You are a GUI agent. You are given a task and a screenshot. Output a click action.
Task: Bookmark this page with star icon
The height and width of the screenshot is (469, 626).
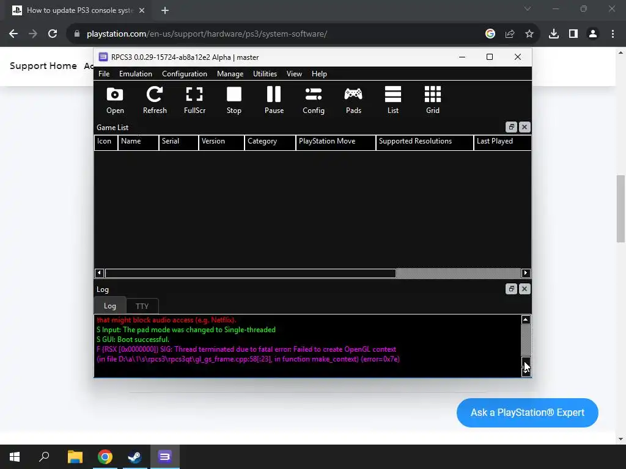pyautogui.click(x=529, y=34)
